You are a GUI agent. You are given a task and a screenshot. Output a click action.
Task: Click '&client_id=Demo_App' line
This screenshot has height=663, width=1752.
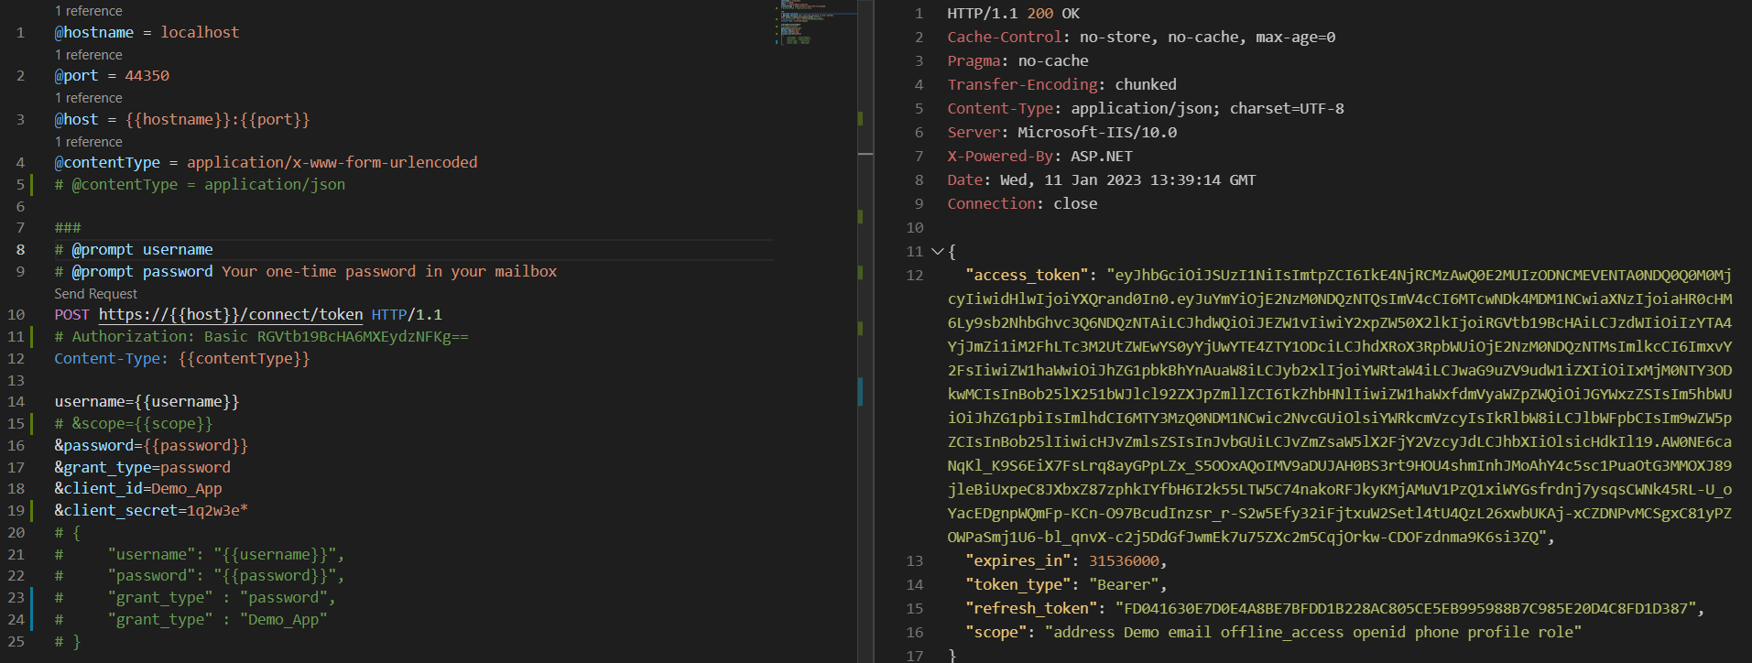138,489
